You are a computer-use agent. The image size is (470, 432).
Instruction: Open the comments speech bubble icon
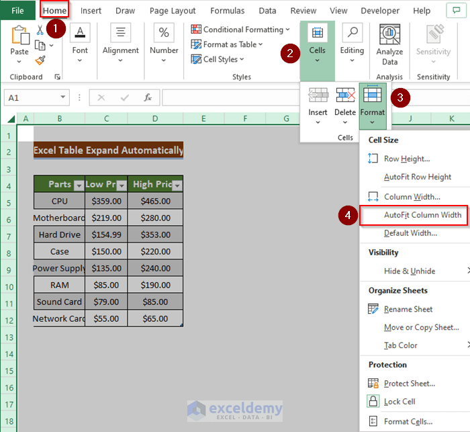(x=457, y=11)
